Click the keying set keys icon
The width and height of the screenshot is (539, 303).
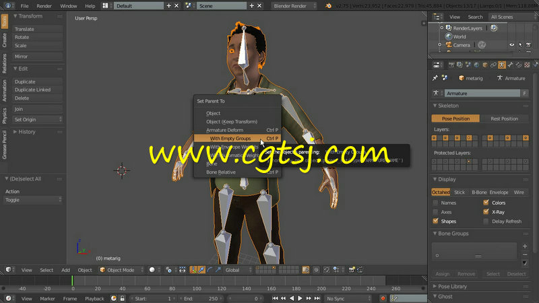point(394,298)
